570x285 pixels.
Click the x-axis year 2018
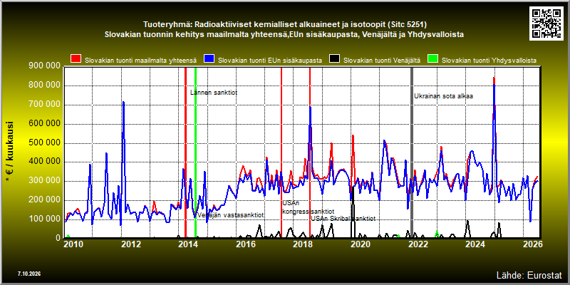click(x=302, y=244)
